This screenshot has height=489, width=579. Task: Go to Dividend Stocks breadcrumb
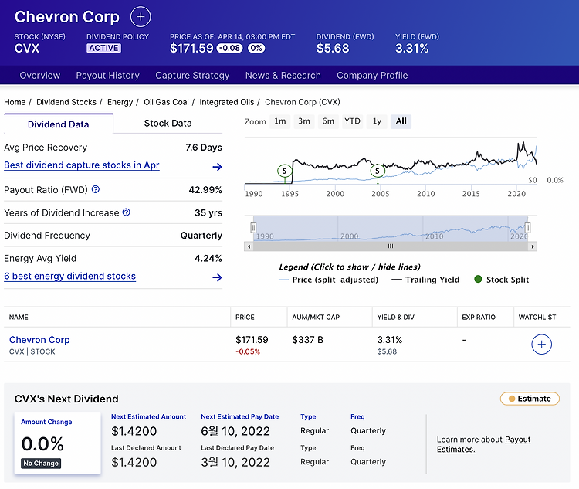point(66,102)
